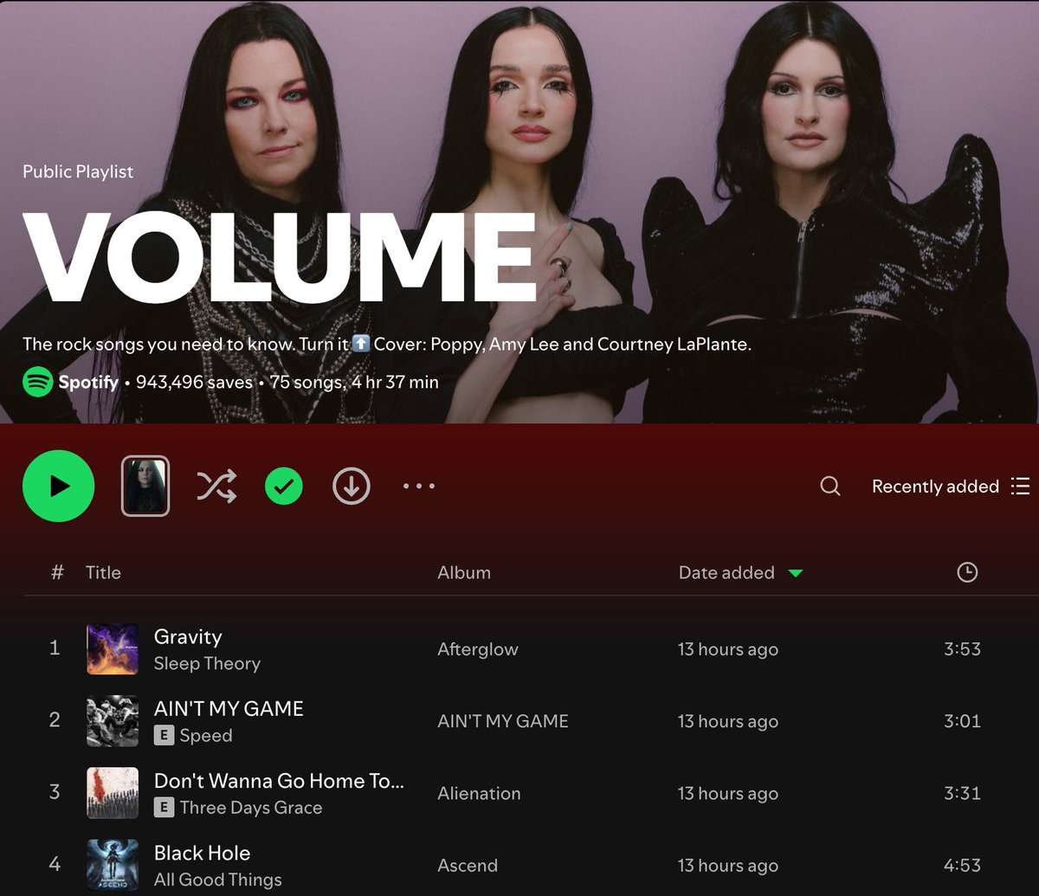Click the 3:31 duration for Alienation track
The height and width of the screenshot is (896, 1039).
962,792
